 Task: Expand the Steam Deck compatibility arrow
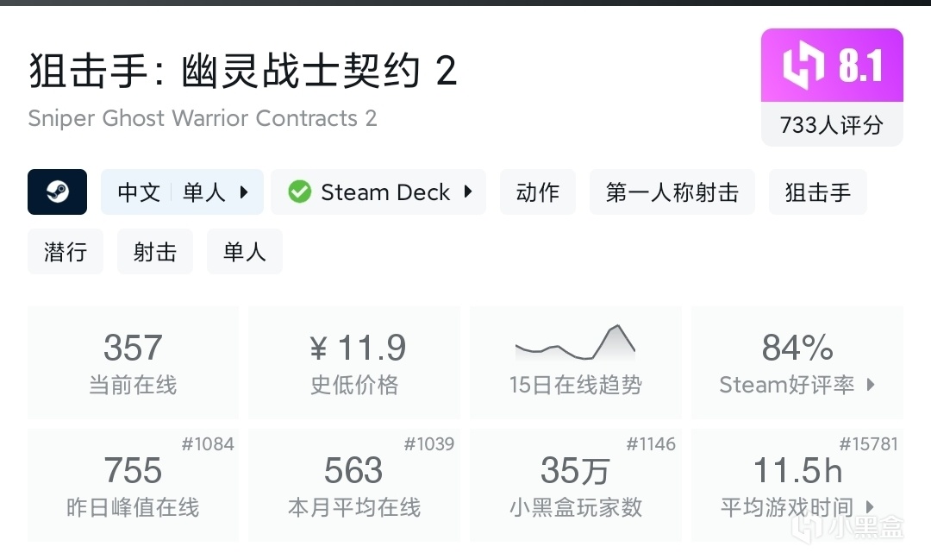(468, 192)
